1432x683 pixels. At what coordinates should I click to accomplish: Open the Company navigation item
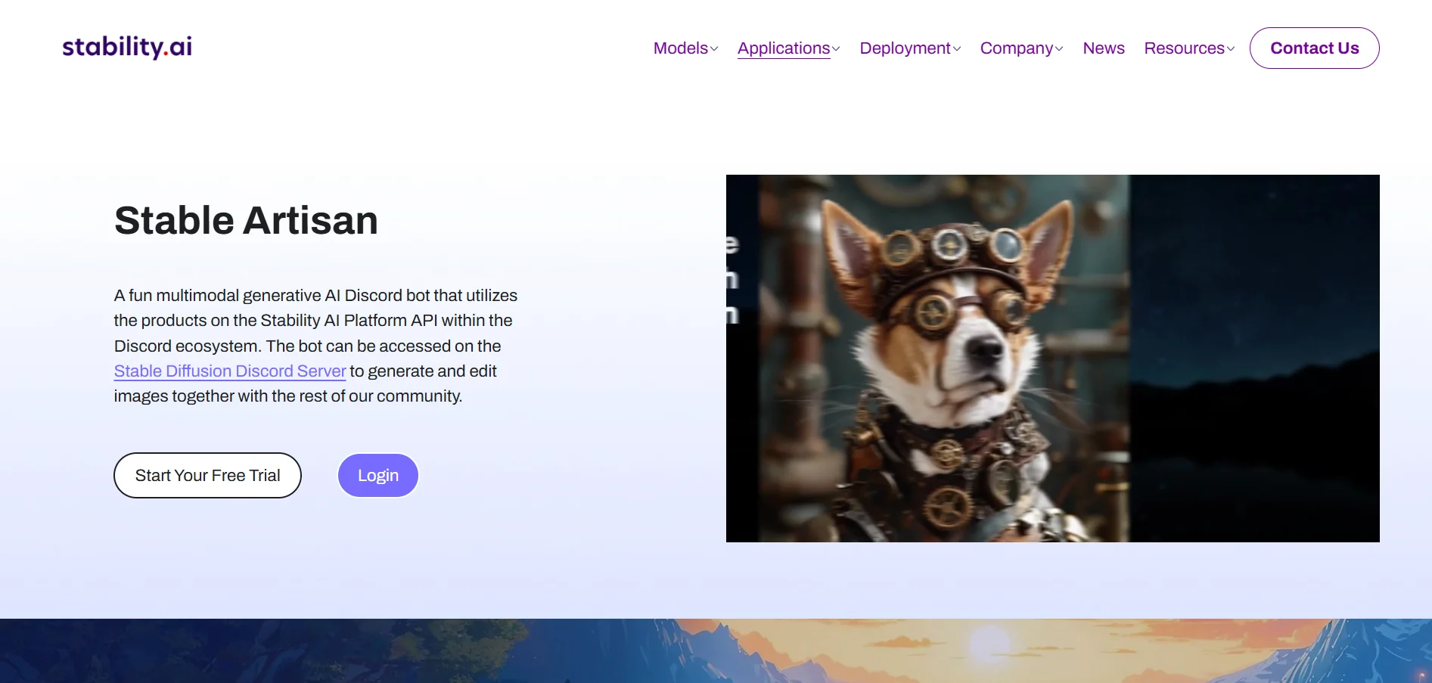coord(1017,48)
